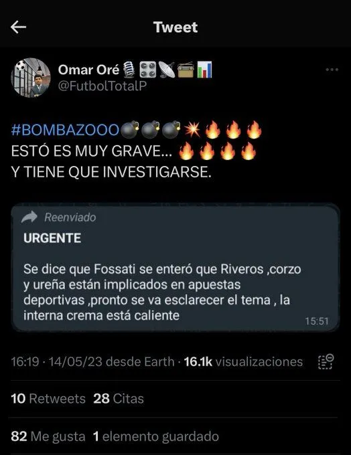This screenshot has width=351, height=455.
Task: View the 28 Citas quotes list
Action: pos(119,399)
